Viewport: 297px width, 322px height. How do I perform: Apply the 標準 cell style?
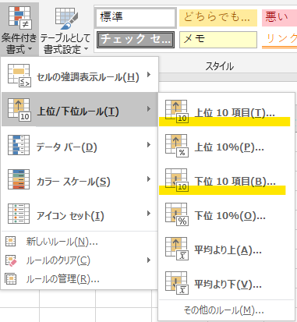coord(136,17)
